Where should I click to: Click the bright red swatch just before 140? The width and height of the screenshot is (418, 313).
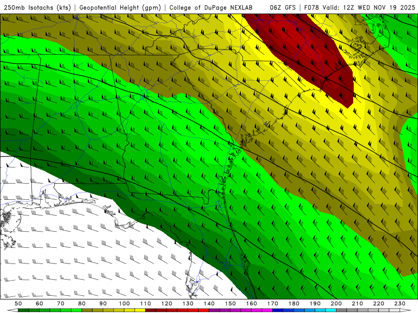point(204,310)
